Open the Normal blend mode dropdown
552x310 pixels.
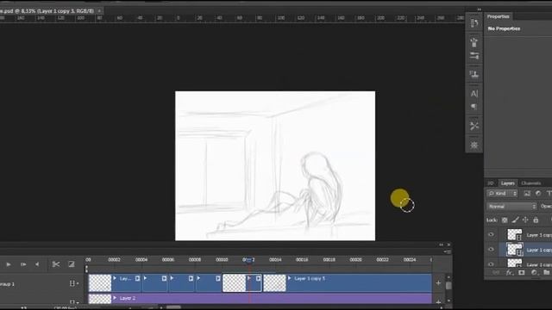[511, 207]
